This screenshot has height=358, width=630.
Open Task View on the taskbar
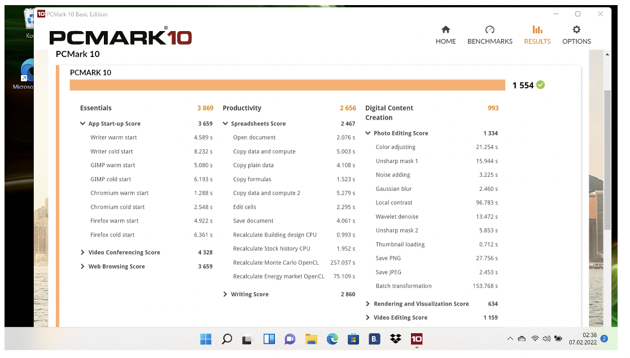pyautogui.click(x=247, y=339)
